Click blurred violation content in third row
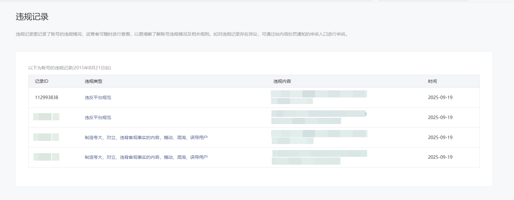Viewport: 514px width, 200px height. tap(319, 137)
